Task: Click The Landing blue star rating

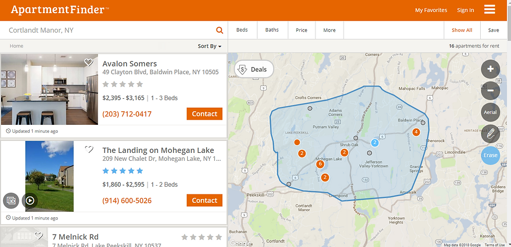Action: click(x=123, y=171)
